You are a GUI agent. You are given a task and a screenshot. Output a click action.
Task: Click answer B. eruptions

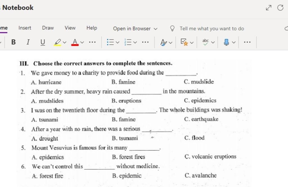127,101
